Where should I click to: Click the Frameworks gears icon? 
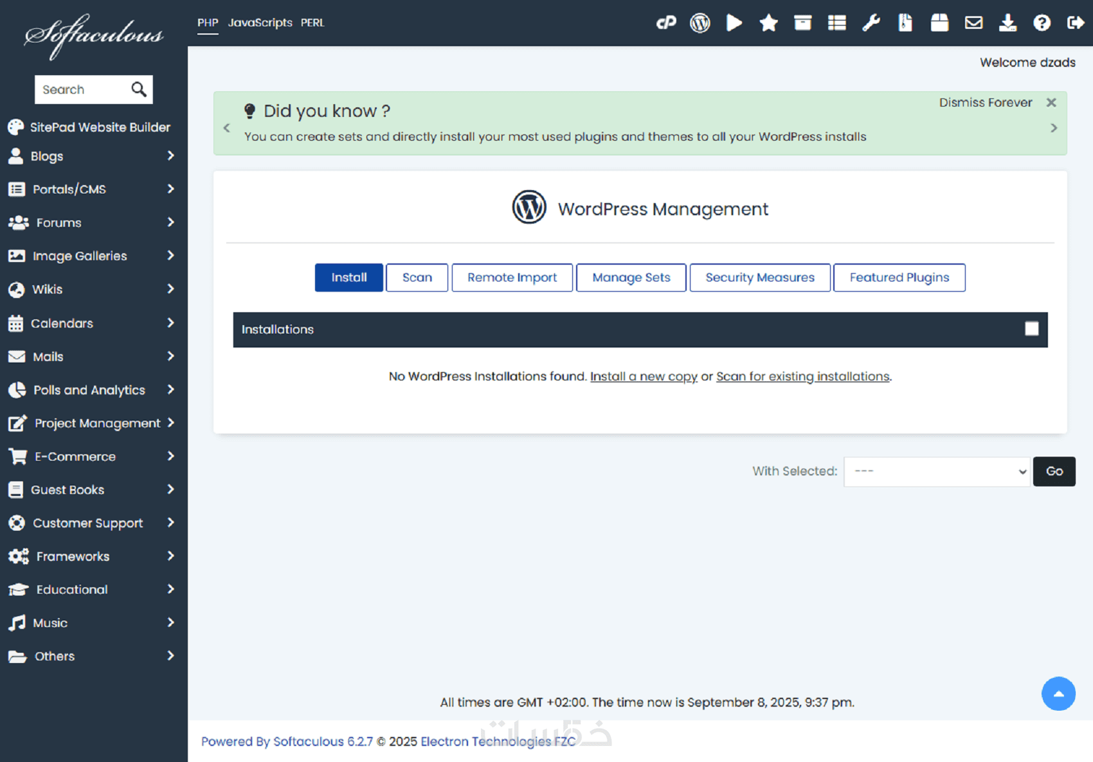(19, 556)
